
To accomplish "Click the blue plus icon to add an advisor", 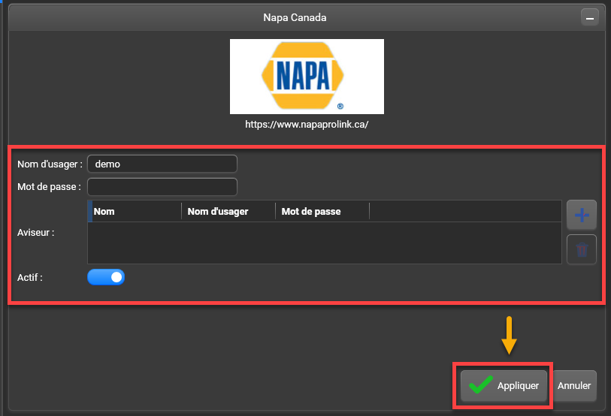I will (x=582, y=215).
